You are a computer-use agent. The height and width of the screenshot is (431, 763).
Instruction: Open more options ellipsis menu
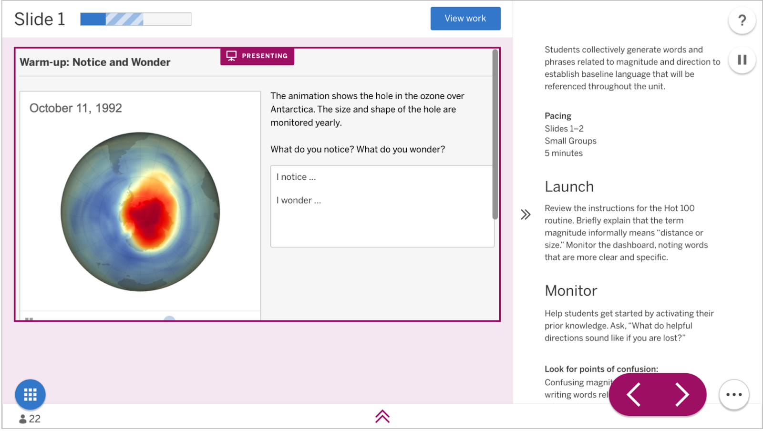(733, 394)
